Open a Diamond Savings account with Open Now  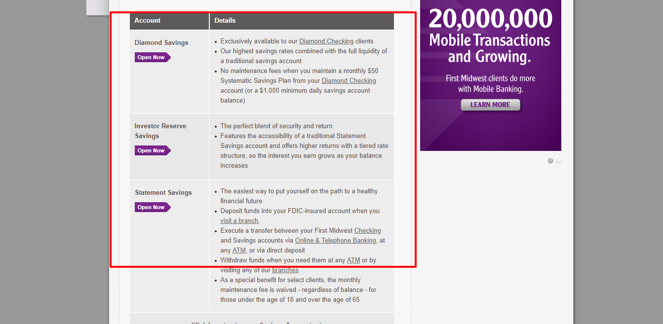[153, 57]
